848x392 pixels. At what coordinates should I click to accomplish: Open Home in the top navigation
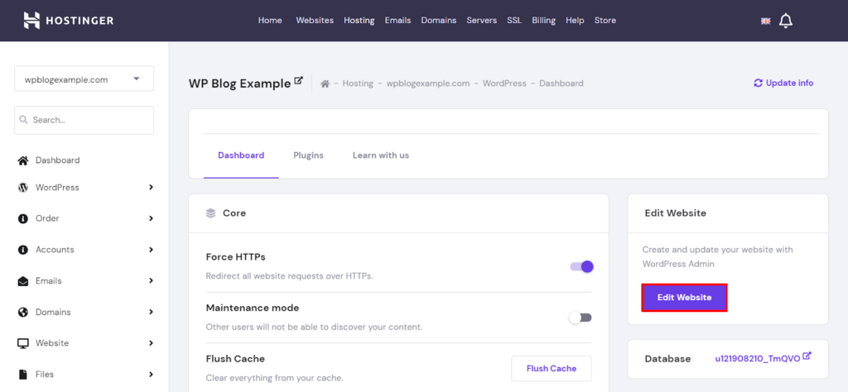[x=270, y=21]
